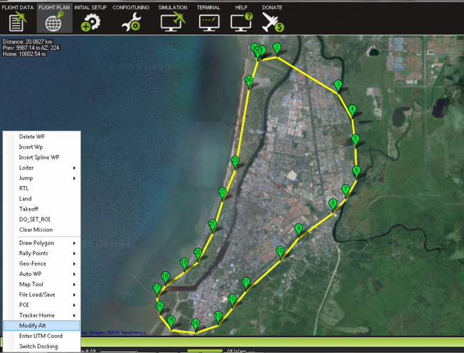
Task: Click Enter UTM Coord menu entry
Action: tap(41, 336)
